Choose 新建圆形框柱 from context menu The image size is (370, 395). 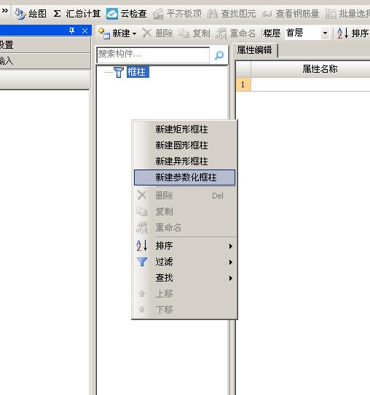click(184, 145)
